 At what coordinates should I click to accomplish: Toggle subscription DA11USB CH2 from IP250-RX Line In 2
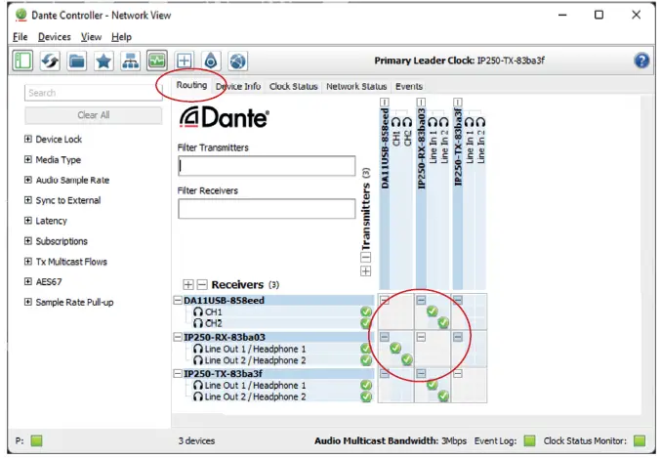coord(443,322)
